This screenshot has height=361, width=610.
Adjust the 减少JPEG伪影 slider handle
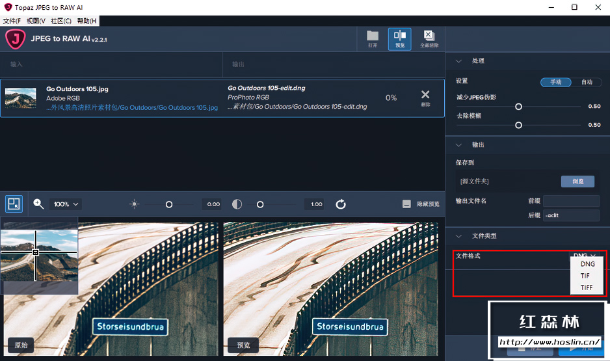tap(518, 107)
